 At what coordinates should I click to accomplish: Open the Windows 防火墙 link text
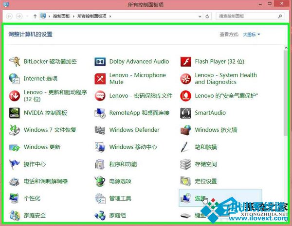coord(216,130)
